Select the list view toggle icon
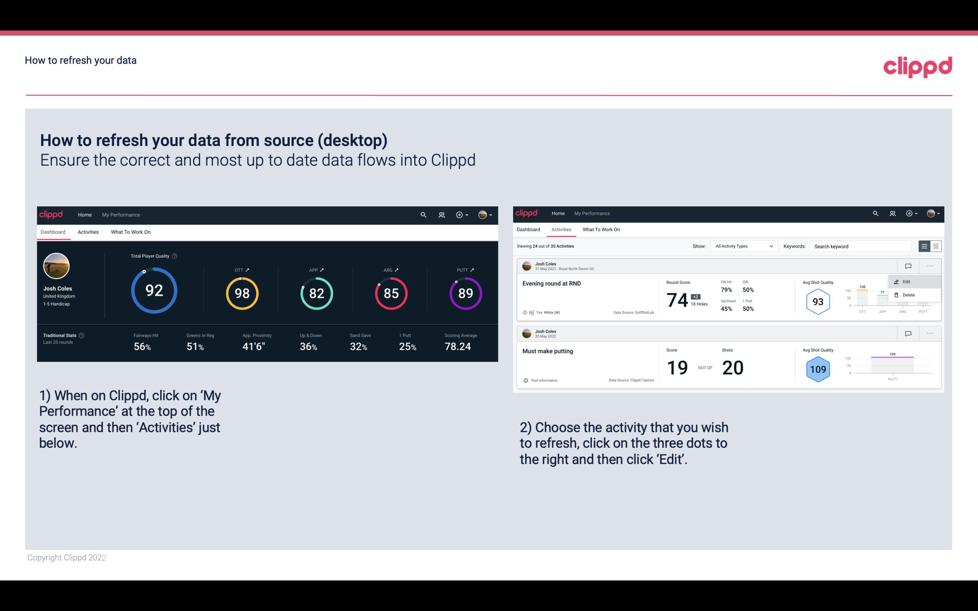The height and width of the screenshot is (611, 978). click(925, 246)
